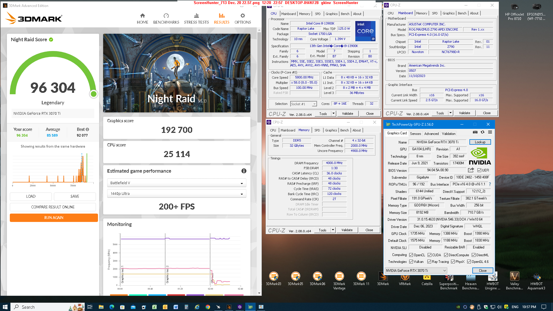Click the info icon beside Estimated game performance
Viewport: 553px width, 311px height.
tap(244, 171)
